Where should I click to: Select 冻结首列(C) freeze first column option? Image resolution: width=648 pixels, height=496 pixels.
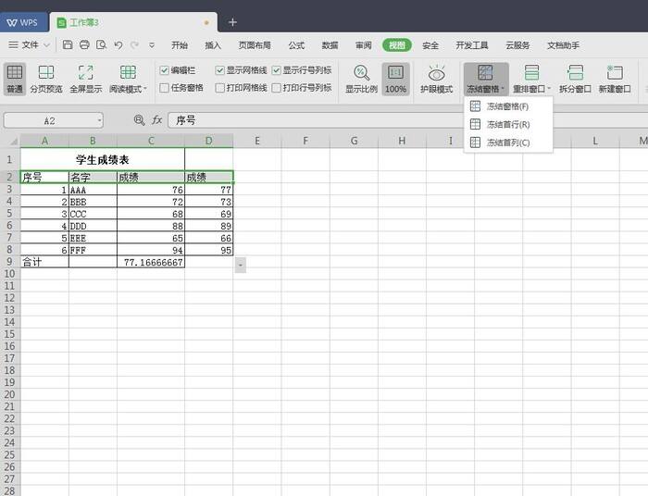(x=507, y=143)
